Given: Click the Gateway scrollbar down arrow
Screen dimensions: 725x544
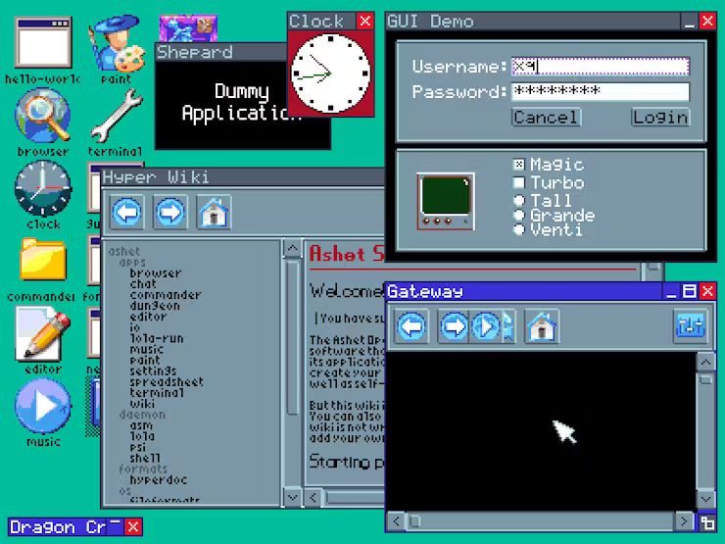Looking at the screenshot, I should [705, 500].
